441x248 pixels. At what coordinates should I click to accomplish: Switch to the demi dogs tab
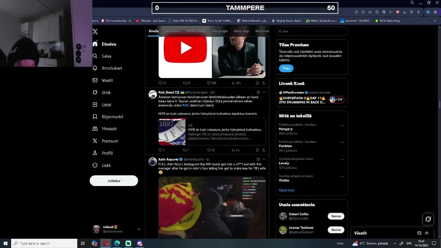click(242, 31)
